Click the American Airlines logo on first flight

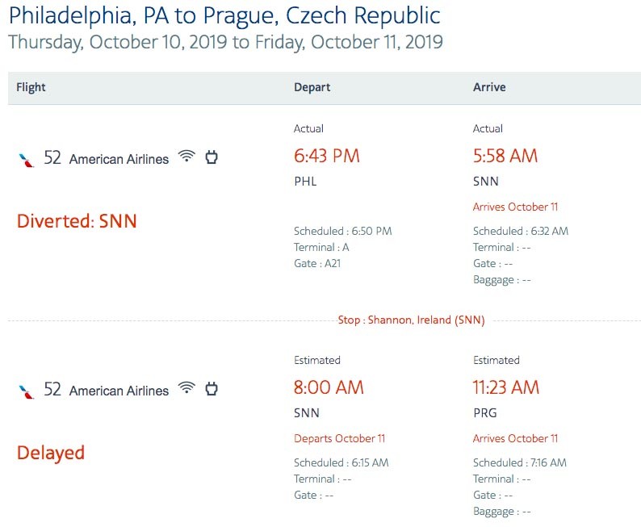(27, 160)
